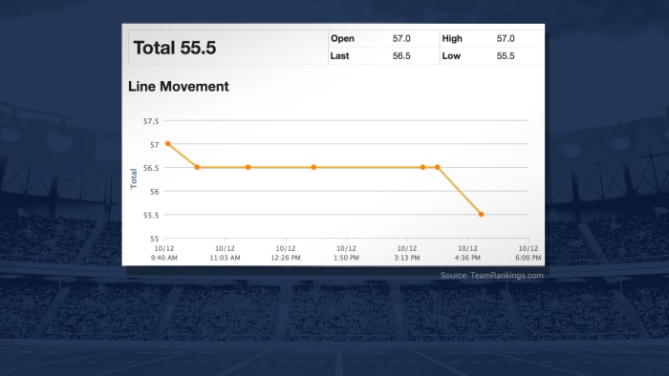This screenshot has width=669, height=376.
Task: Click the 55 y-axis label
Action: (154, 239)
